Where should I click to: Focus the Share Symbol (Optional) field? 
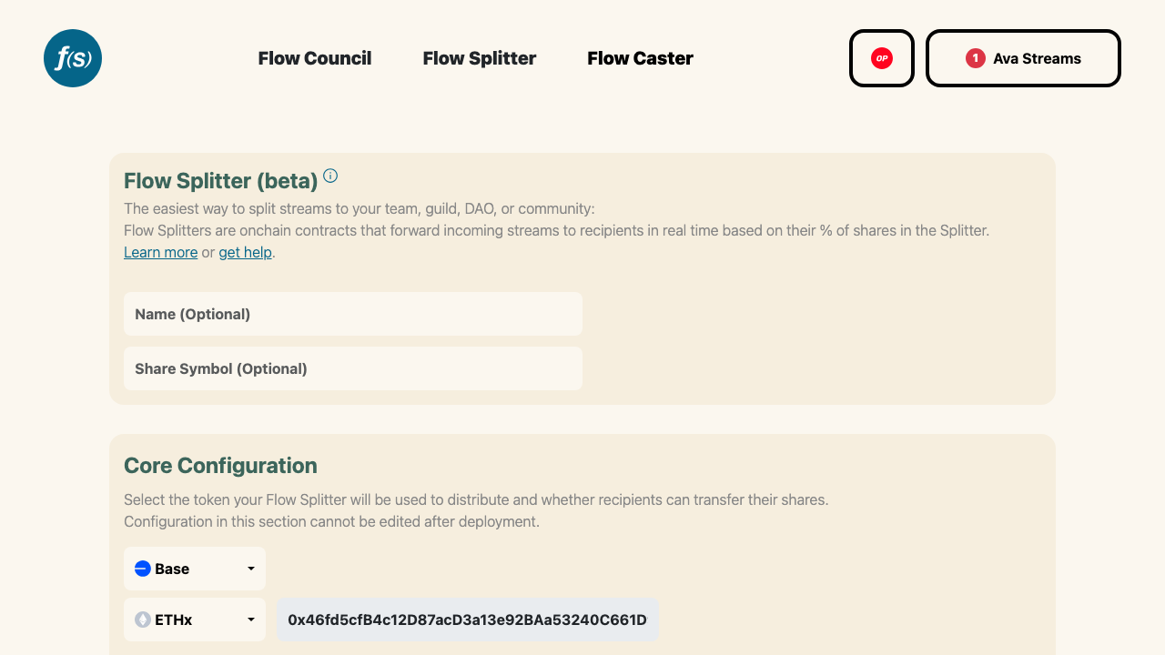353,368
